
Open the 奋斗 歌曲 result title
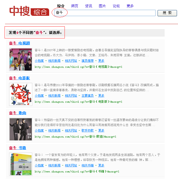pos(18,113)
